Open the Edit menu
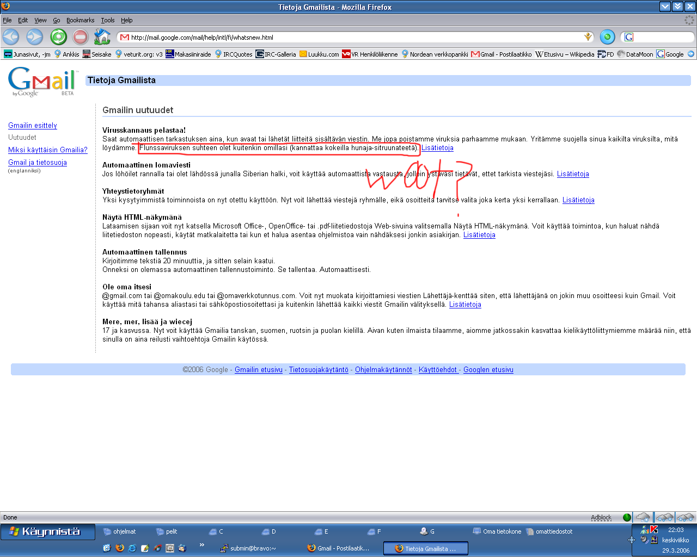This screenshot has width=697, height=557. point(23,20)
